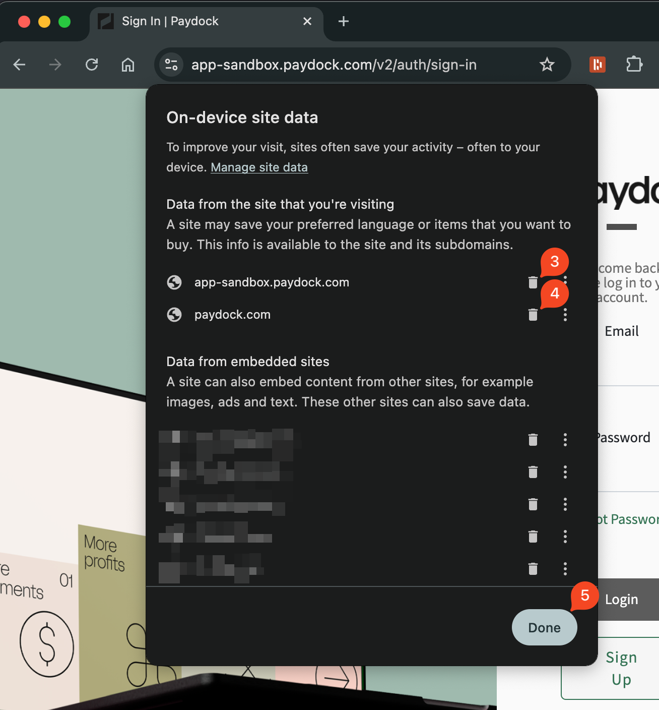Delete data for fifth embedded site
The image size is (659, 710).
(533, 569)
